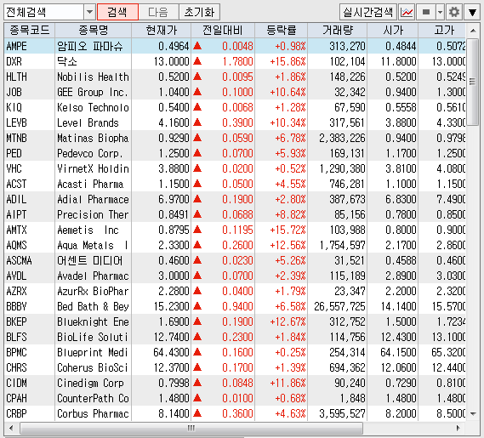484x438 pixels.
Task: Sort by 시가 column header
Action: (393, 31)
